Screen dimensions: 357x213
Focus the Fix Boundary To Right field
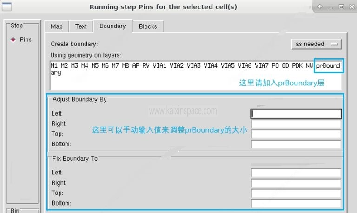296,183
